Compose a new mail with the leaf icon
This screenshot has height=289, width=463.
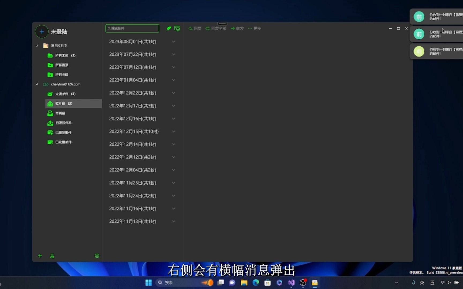(169, 28)
